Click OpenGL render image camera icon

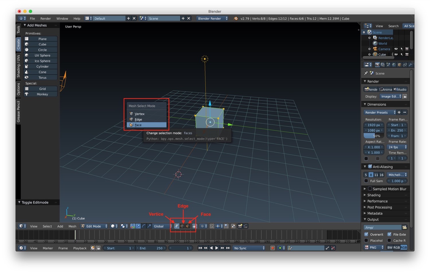click(240, 226)
